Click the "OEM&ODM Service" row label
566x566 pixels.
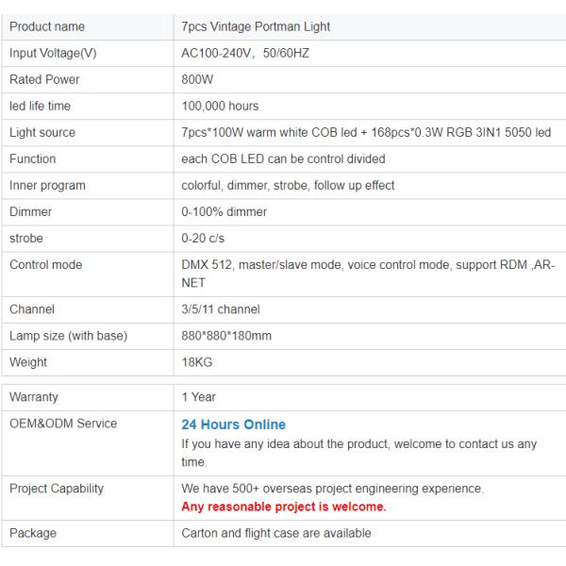63,424
